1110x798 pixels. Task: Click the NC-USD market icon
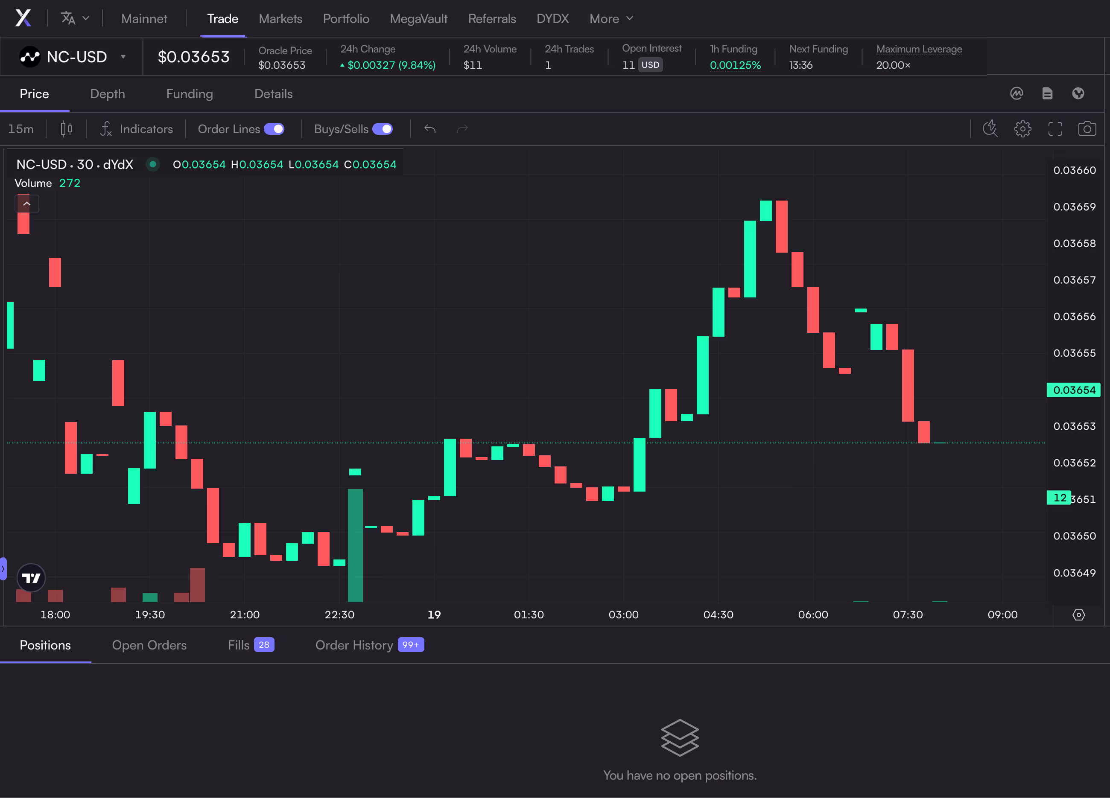[30, 57]
